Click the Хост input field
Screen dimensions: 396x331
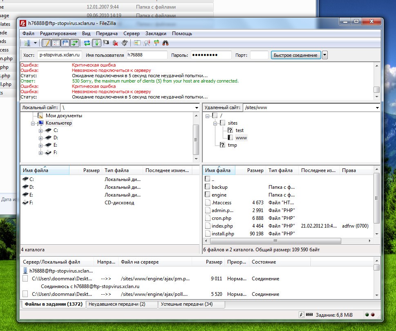pyautogui.click(x=60, y=55)
